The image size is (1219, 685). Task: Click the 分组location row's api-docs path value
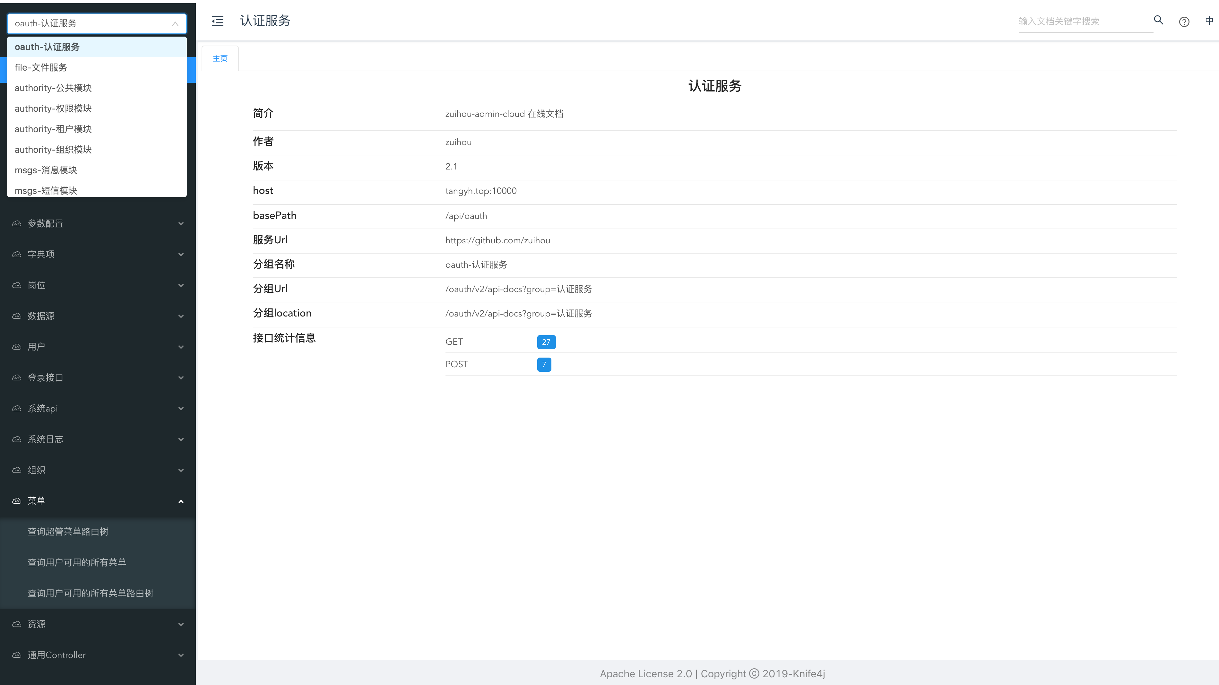519,314
